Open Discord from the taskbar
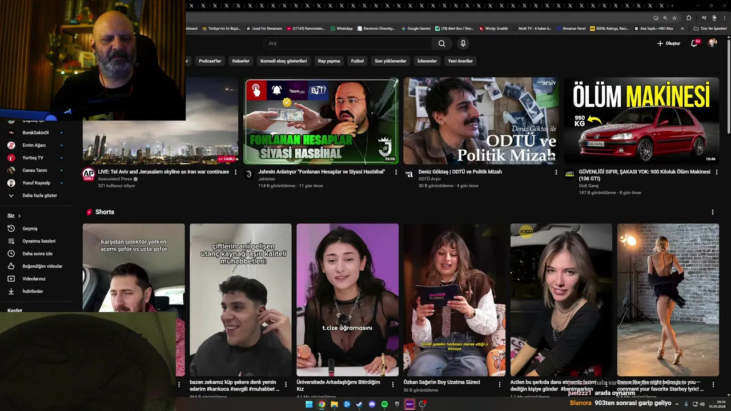The width and height of the screenshot is (731, 411). [372, 404]
